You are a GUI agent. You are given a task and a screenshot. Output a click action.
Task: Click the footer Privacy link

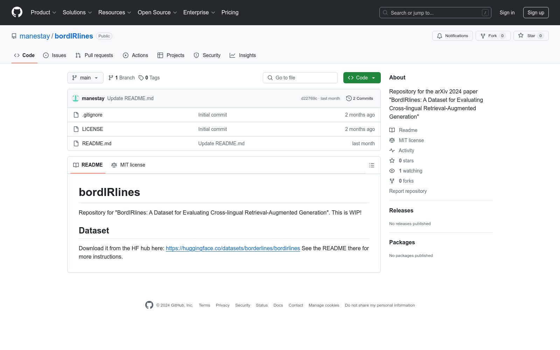[x=223, y=305]
